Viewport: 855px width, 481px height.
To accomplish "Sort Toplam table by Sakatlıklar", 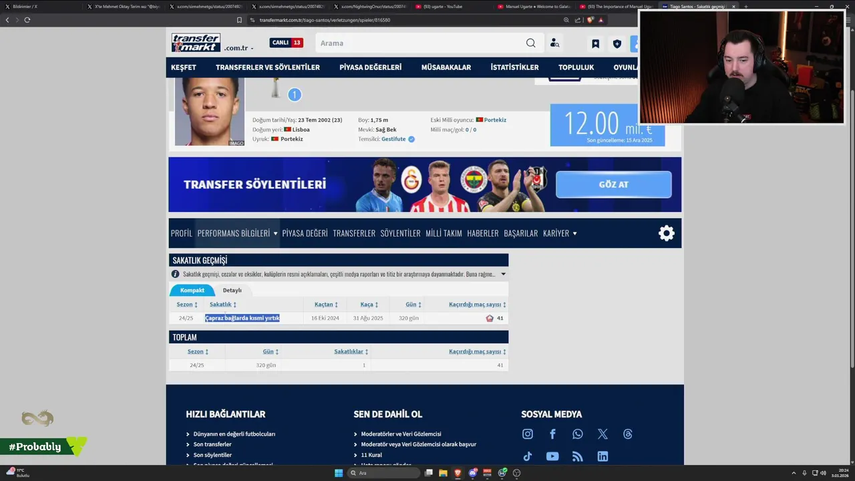I will (x=351, y=351).
